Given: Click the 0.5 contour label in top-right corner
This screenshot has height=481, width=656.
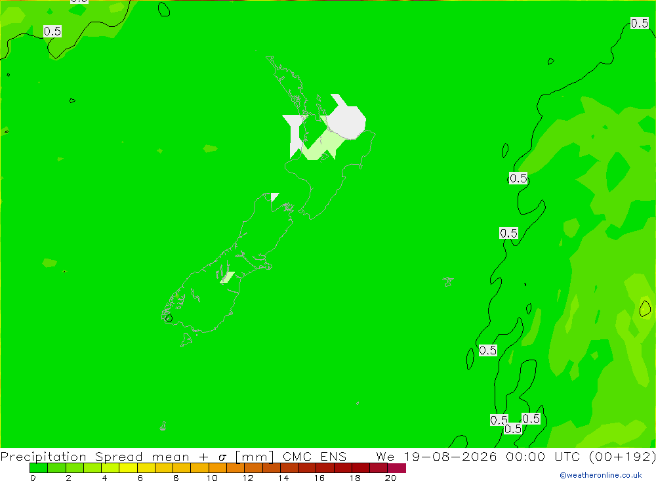Looking at the screenshot, I should (x=639, y=23).
